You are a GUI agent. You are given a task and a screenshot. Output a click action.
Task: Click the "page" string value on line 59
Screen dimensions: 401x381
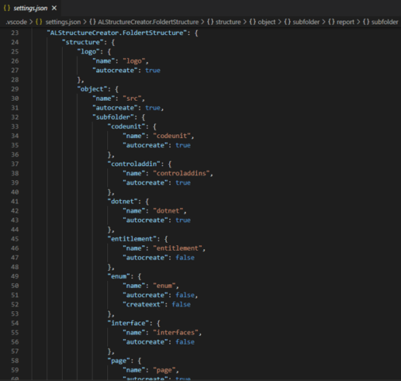coord(164,370)
